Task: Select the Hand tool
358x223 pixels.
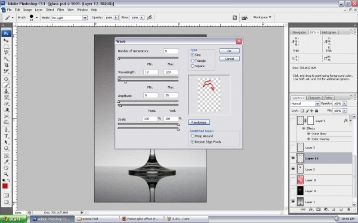Action: click(x=6, y=168)
